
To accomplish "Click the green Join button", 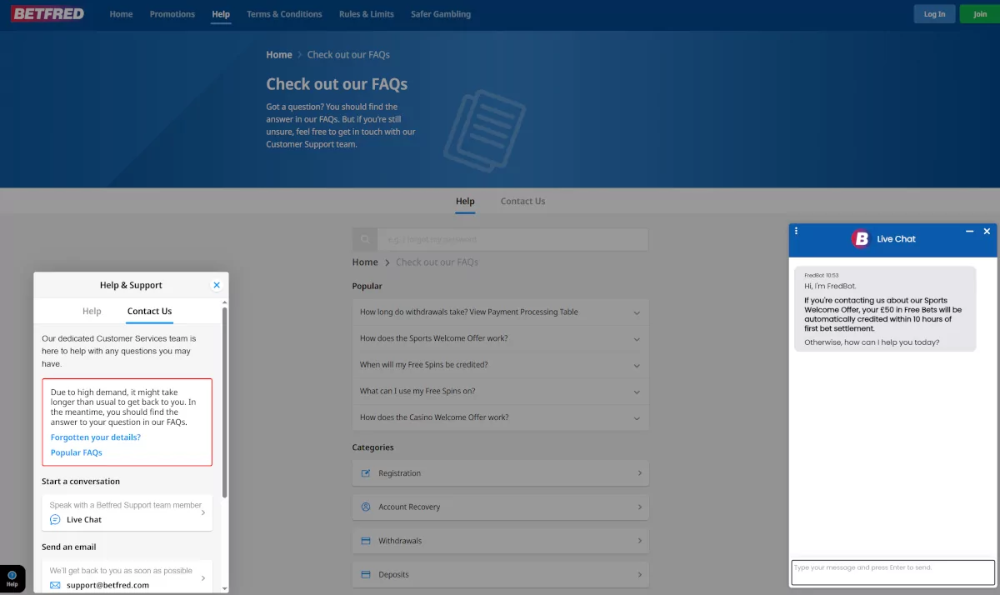I will (x=980, y=13).
